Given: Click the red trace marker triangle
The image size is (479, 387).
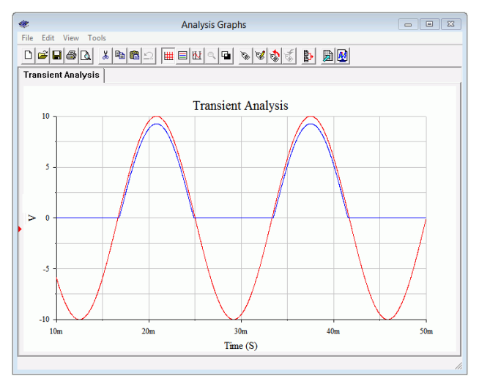Looking at the screenshot, I should pos(20,229).
